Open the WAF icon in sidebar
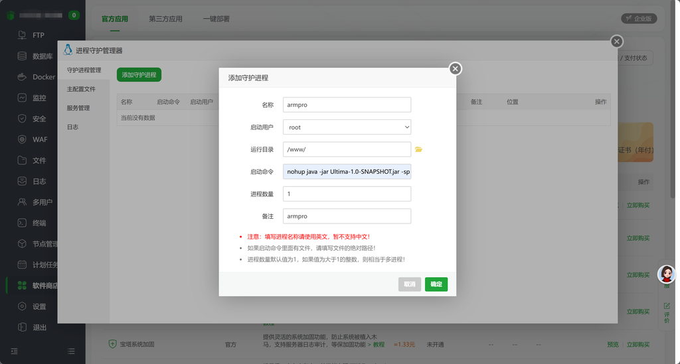 coord(22,139)
